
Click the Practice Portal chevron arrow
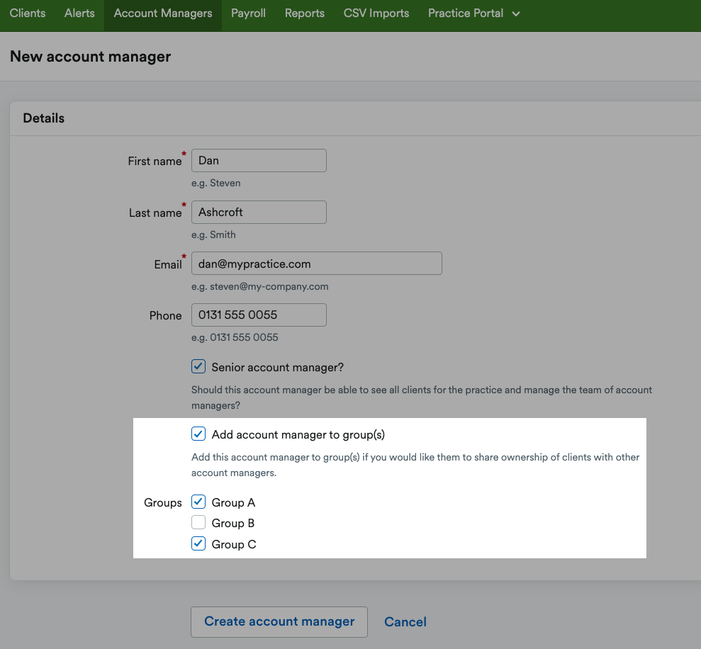coord(516,14)
